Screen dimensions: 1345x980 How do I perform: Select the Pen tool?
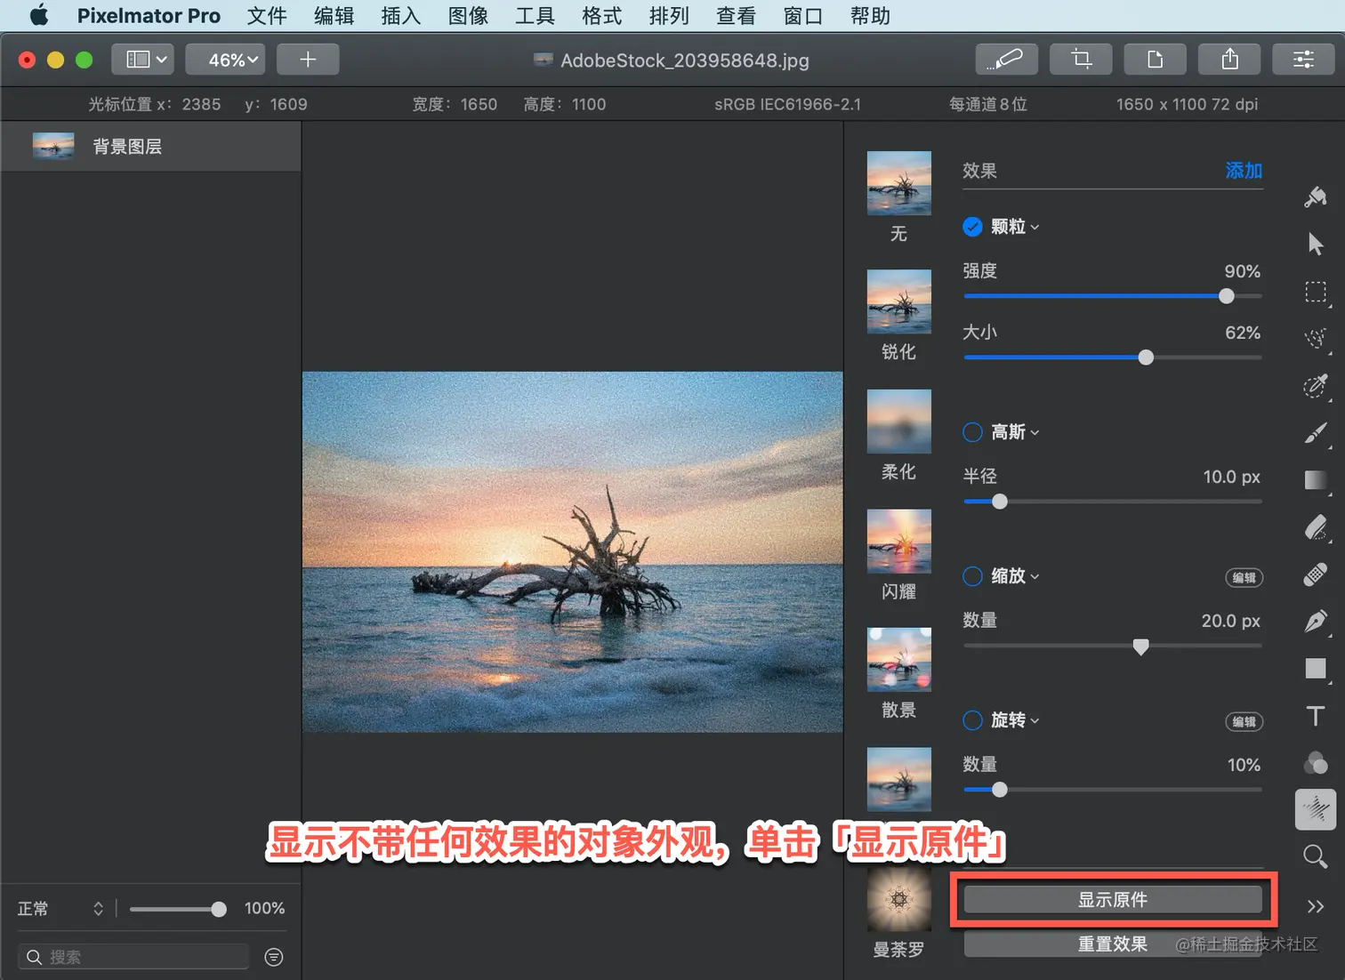[x=1316, y=622]
